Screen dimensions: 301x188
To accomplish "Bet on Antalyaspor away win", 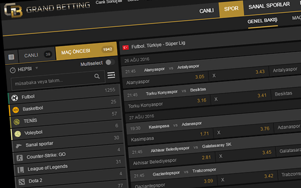I will pyautogui.click(x=285, y=70).
